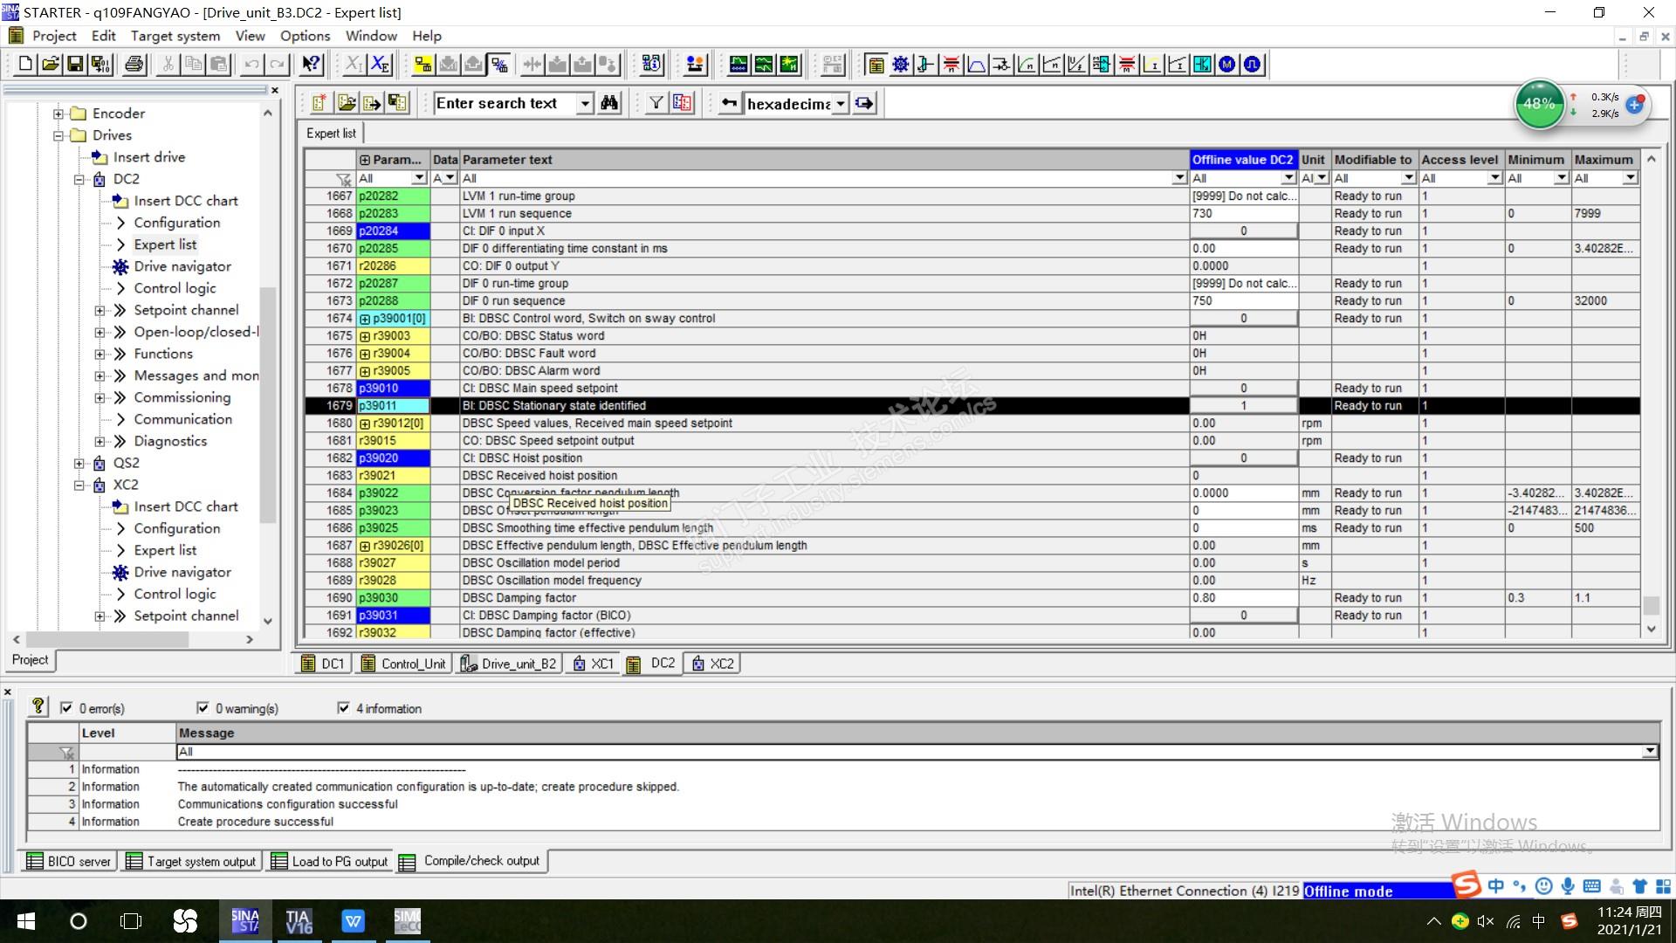Click the blue M motor icon
This screenshot has width=1676, height=943.
pos(1227,64)
